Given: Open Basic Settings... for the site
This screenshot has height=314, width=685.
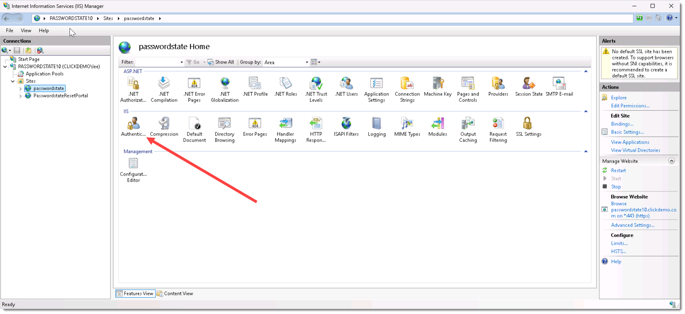Looking at the screenshot, I should point(627,132).
